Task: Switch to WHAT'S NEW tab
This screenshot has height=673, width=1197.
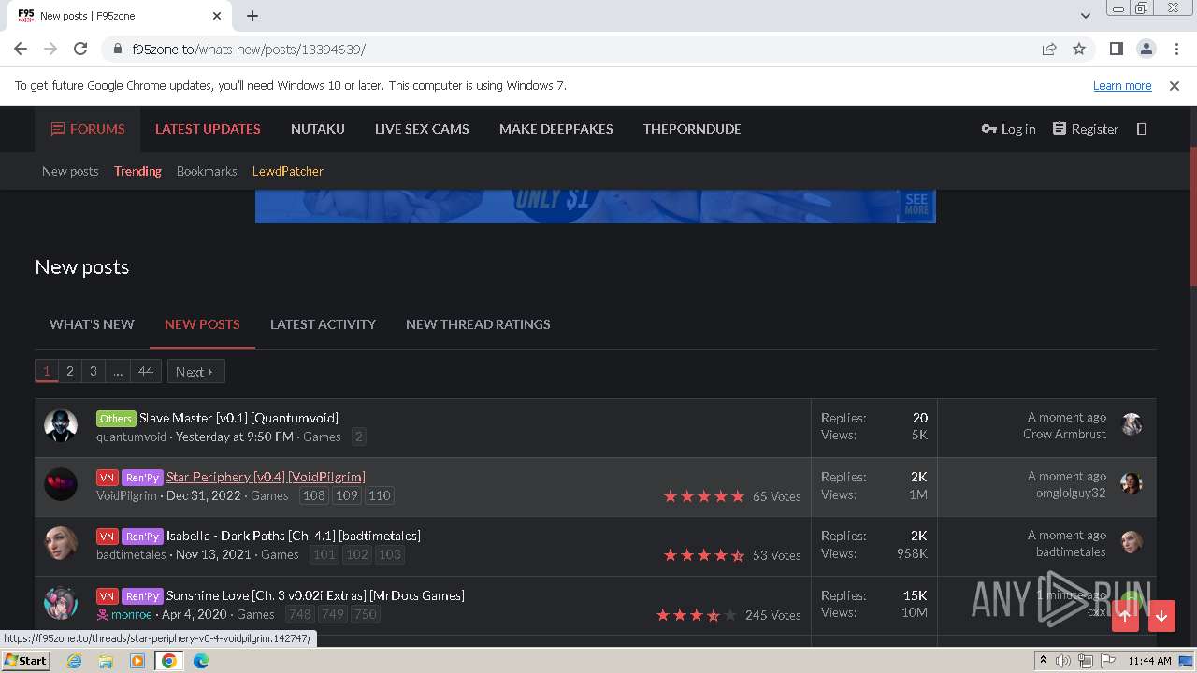Action: [x=92, y=324]
